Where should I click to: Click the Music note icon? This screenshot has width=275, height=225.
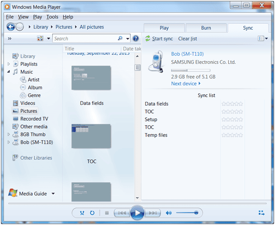tap(15, 72)
